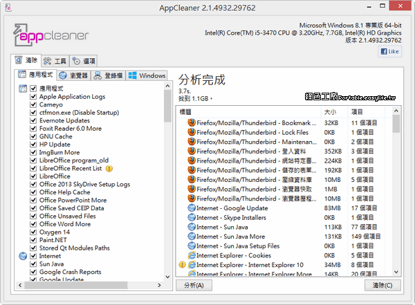The height and width of the screenshot is (305, 415).
Task: Click globe icon for Sun Java More row
Action: tap(192, 236)
